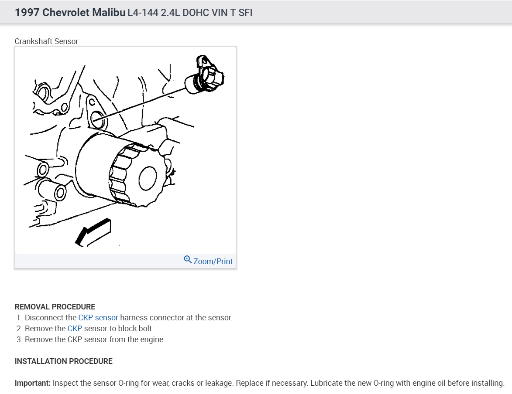Click the words sensor to block bolt
The height and width of the screenshot is (394, 512).
[119, 329]
